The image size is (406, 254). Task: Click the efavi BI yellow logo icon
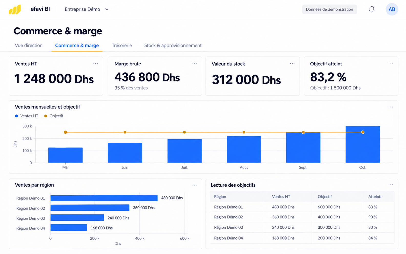pyautogui.click(x=15, y=9)
